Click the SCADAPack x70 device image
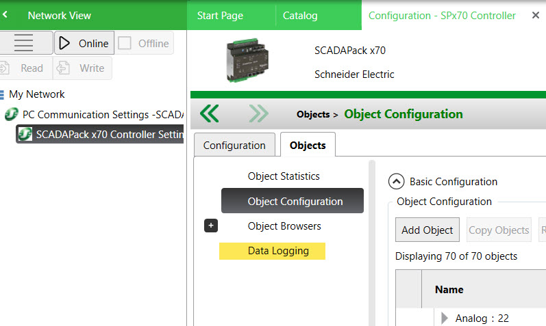Image resolution: width=546 pixels, height=326 pixels. 247,59
